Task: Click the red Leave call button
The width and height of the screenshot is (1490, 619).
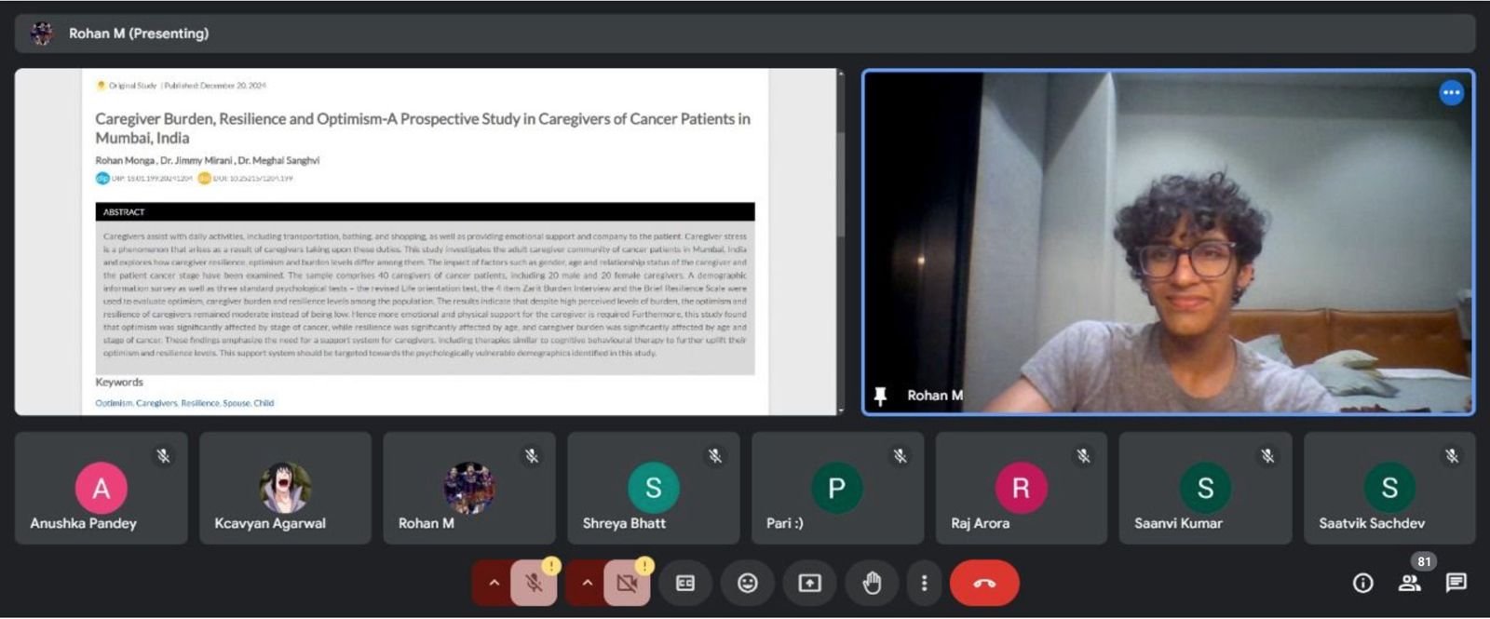Action: point(983,583)
